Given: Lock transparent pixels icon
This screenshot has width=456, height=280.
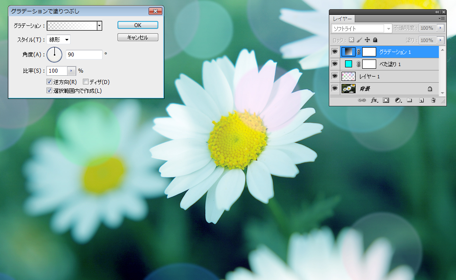Looking at the screenshot, I should click(x=352, y=40).
